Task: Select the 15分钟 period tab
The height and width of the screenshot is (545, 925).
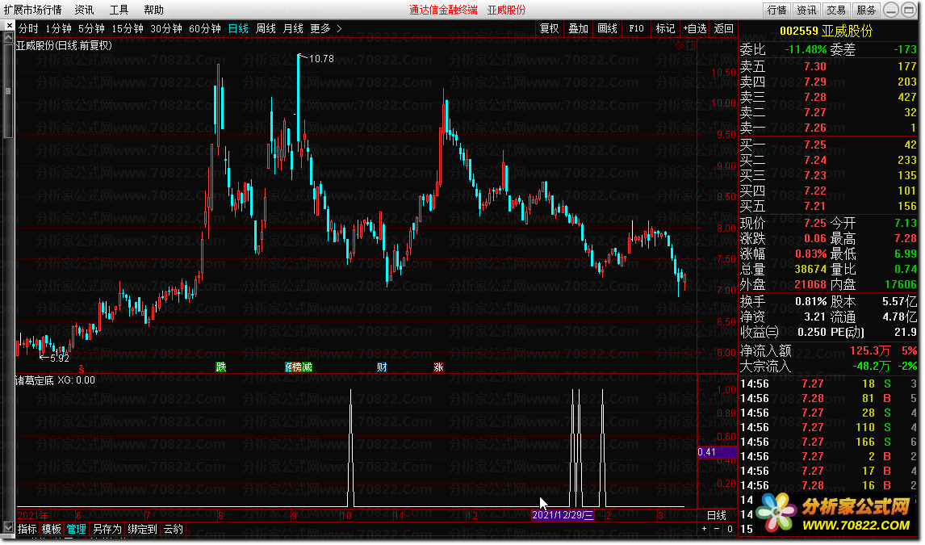Action: coord(128,28)
